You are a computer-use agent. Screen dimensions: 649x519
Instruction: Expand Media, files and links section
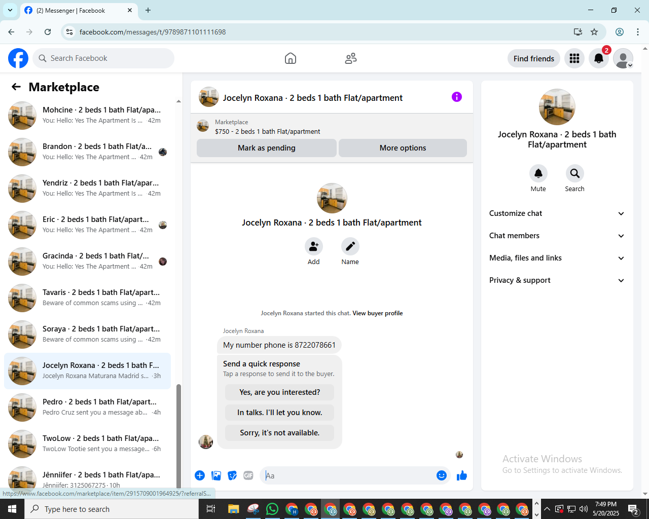pos(557,258)
